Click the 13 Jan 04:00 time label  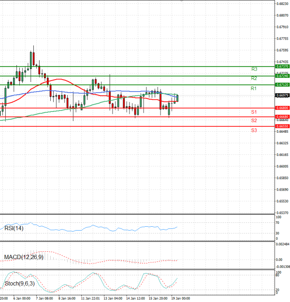pyautogui.click(x=112, y=299)
